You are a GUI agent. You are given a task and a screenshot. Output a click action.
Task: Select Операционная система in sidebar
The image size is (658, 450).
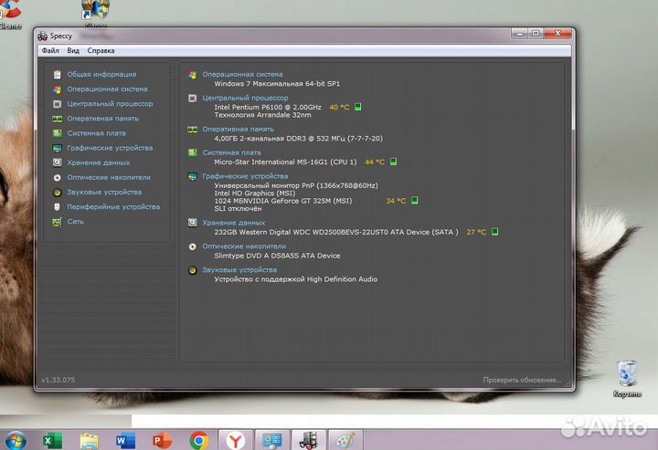click(x=107, y=89)
